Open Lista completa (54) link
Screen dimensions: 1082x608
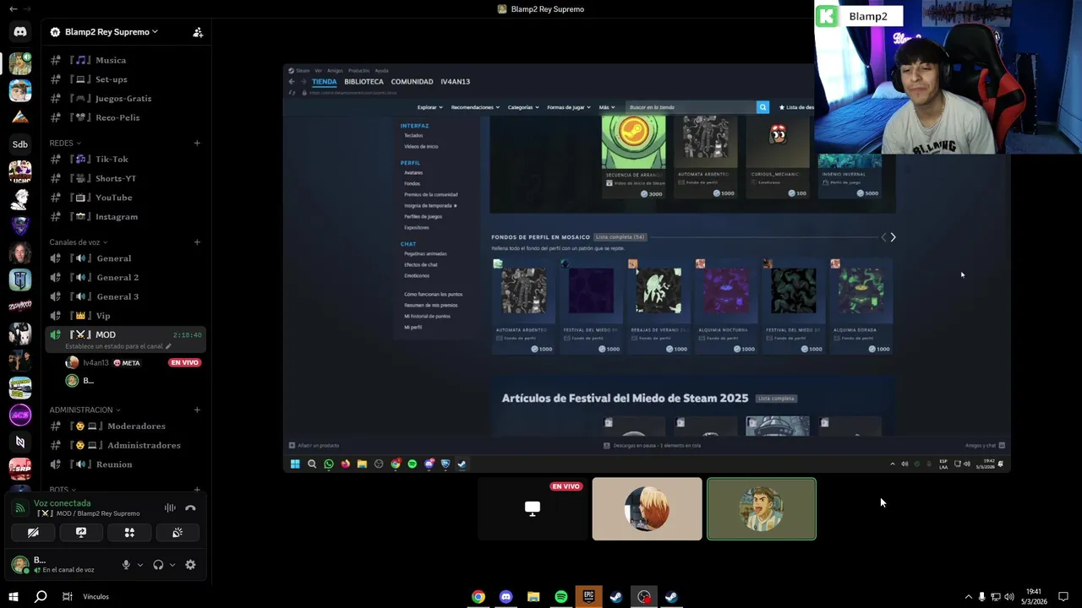tap(619, 237)
